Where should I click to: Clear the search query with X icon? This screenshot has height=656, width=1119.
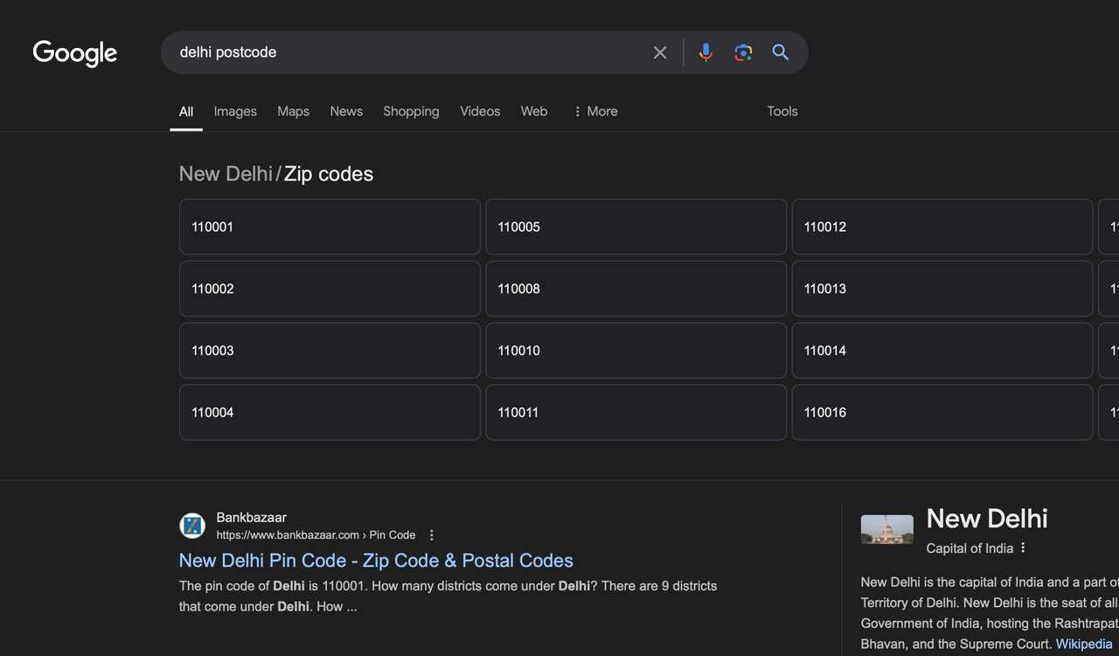pos(660,52)
